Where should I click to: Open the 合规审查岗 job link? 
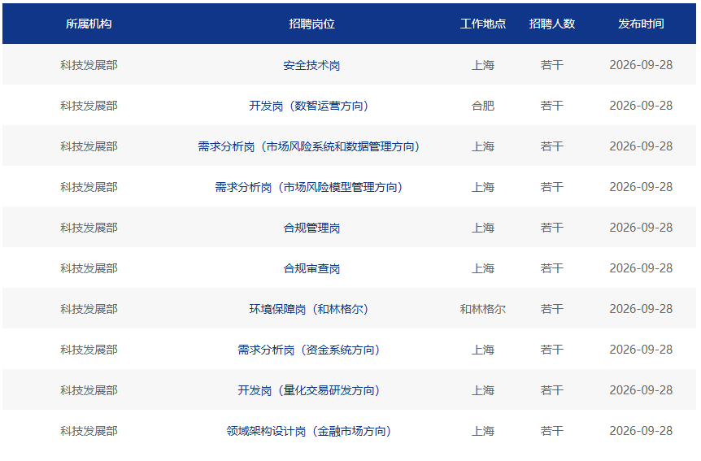tap(311, 269)
